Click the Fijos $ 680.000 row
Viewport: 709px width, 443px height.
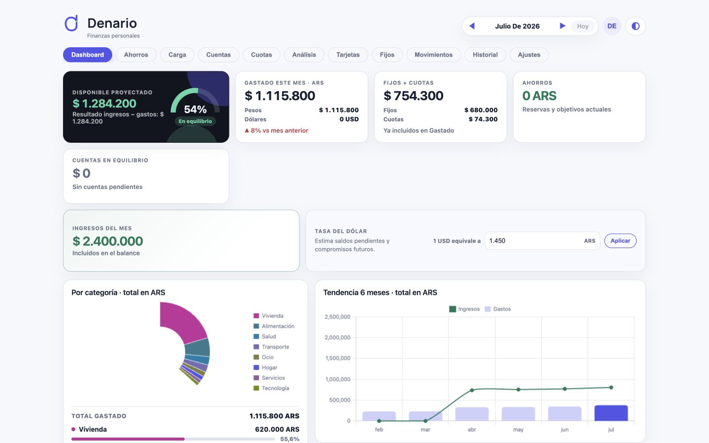tap(441, 110)
